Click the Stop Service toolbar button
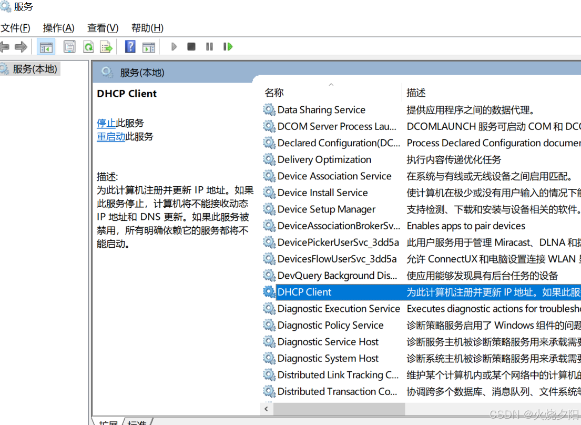Screen dimensions: 581x425 click(191, 47)
